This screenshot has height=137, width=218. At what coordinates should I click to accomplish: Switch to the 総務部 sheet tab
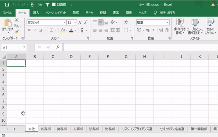46,129
